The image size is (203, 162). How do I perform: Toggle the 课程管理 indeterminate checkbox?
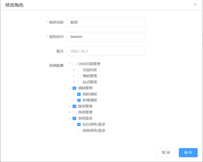click(74, 88)
